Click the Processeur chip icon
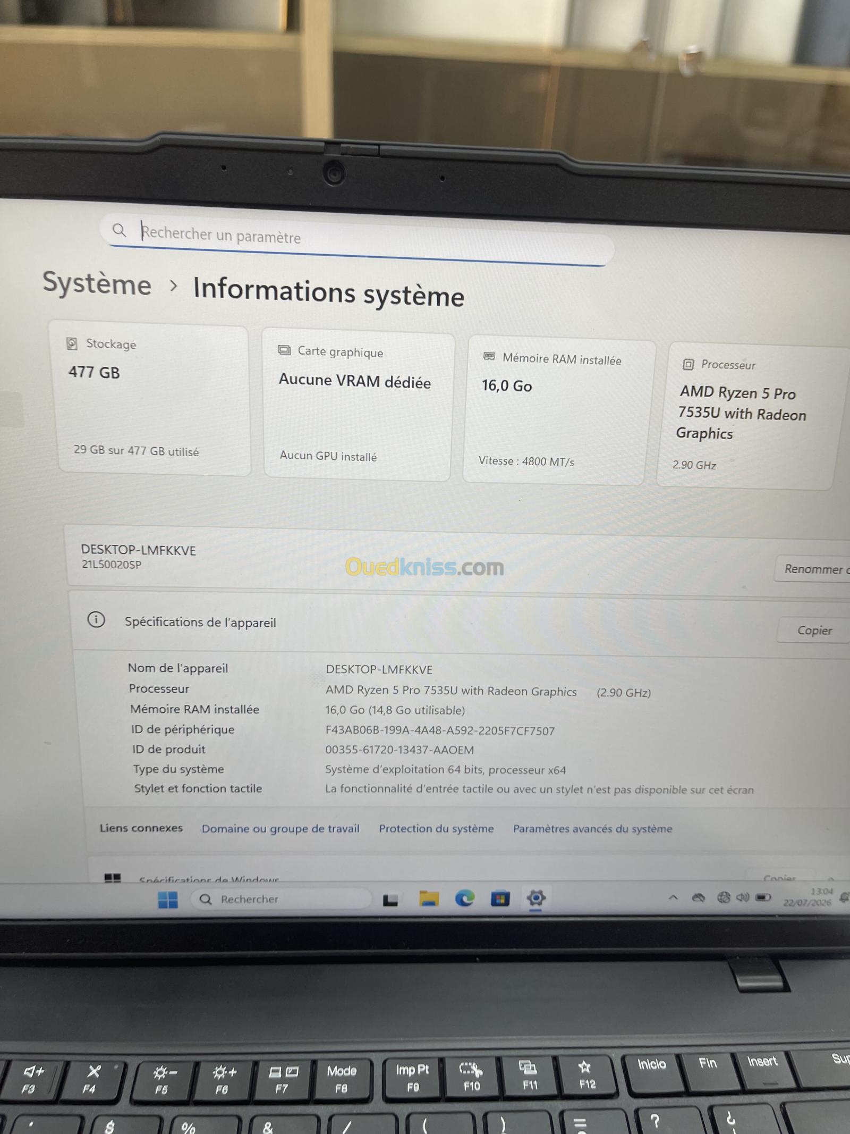This screenshot has width=850, height=1134. tap(688, 364)
